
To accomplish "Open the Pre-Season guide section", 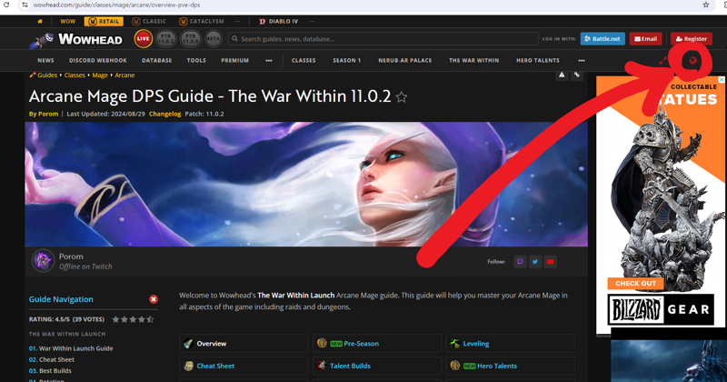I will coord(377,344).
